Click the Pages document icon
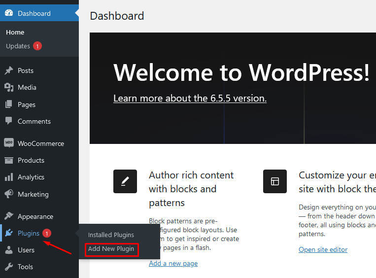The width and height of the screenshot is (376, 278). tap(9, 104)
